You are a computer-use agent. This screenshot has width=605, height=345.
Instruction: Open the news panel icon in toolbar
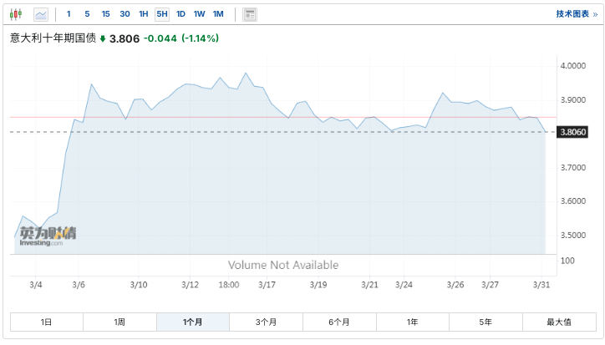click(x=250, y=14)
